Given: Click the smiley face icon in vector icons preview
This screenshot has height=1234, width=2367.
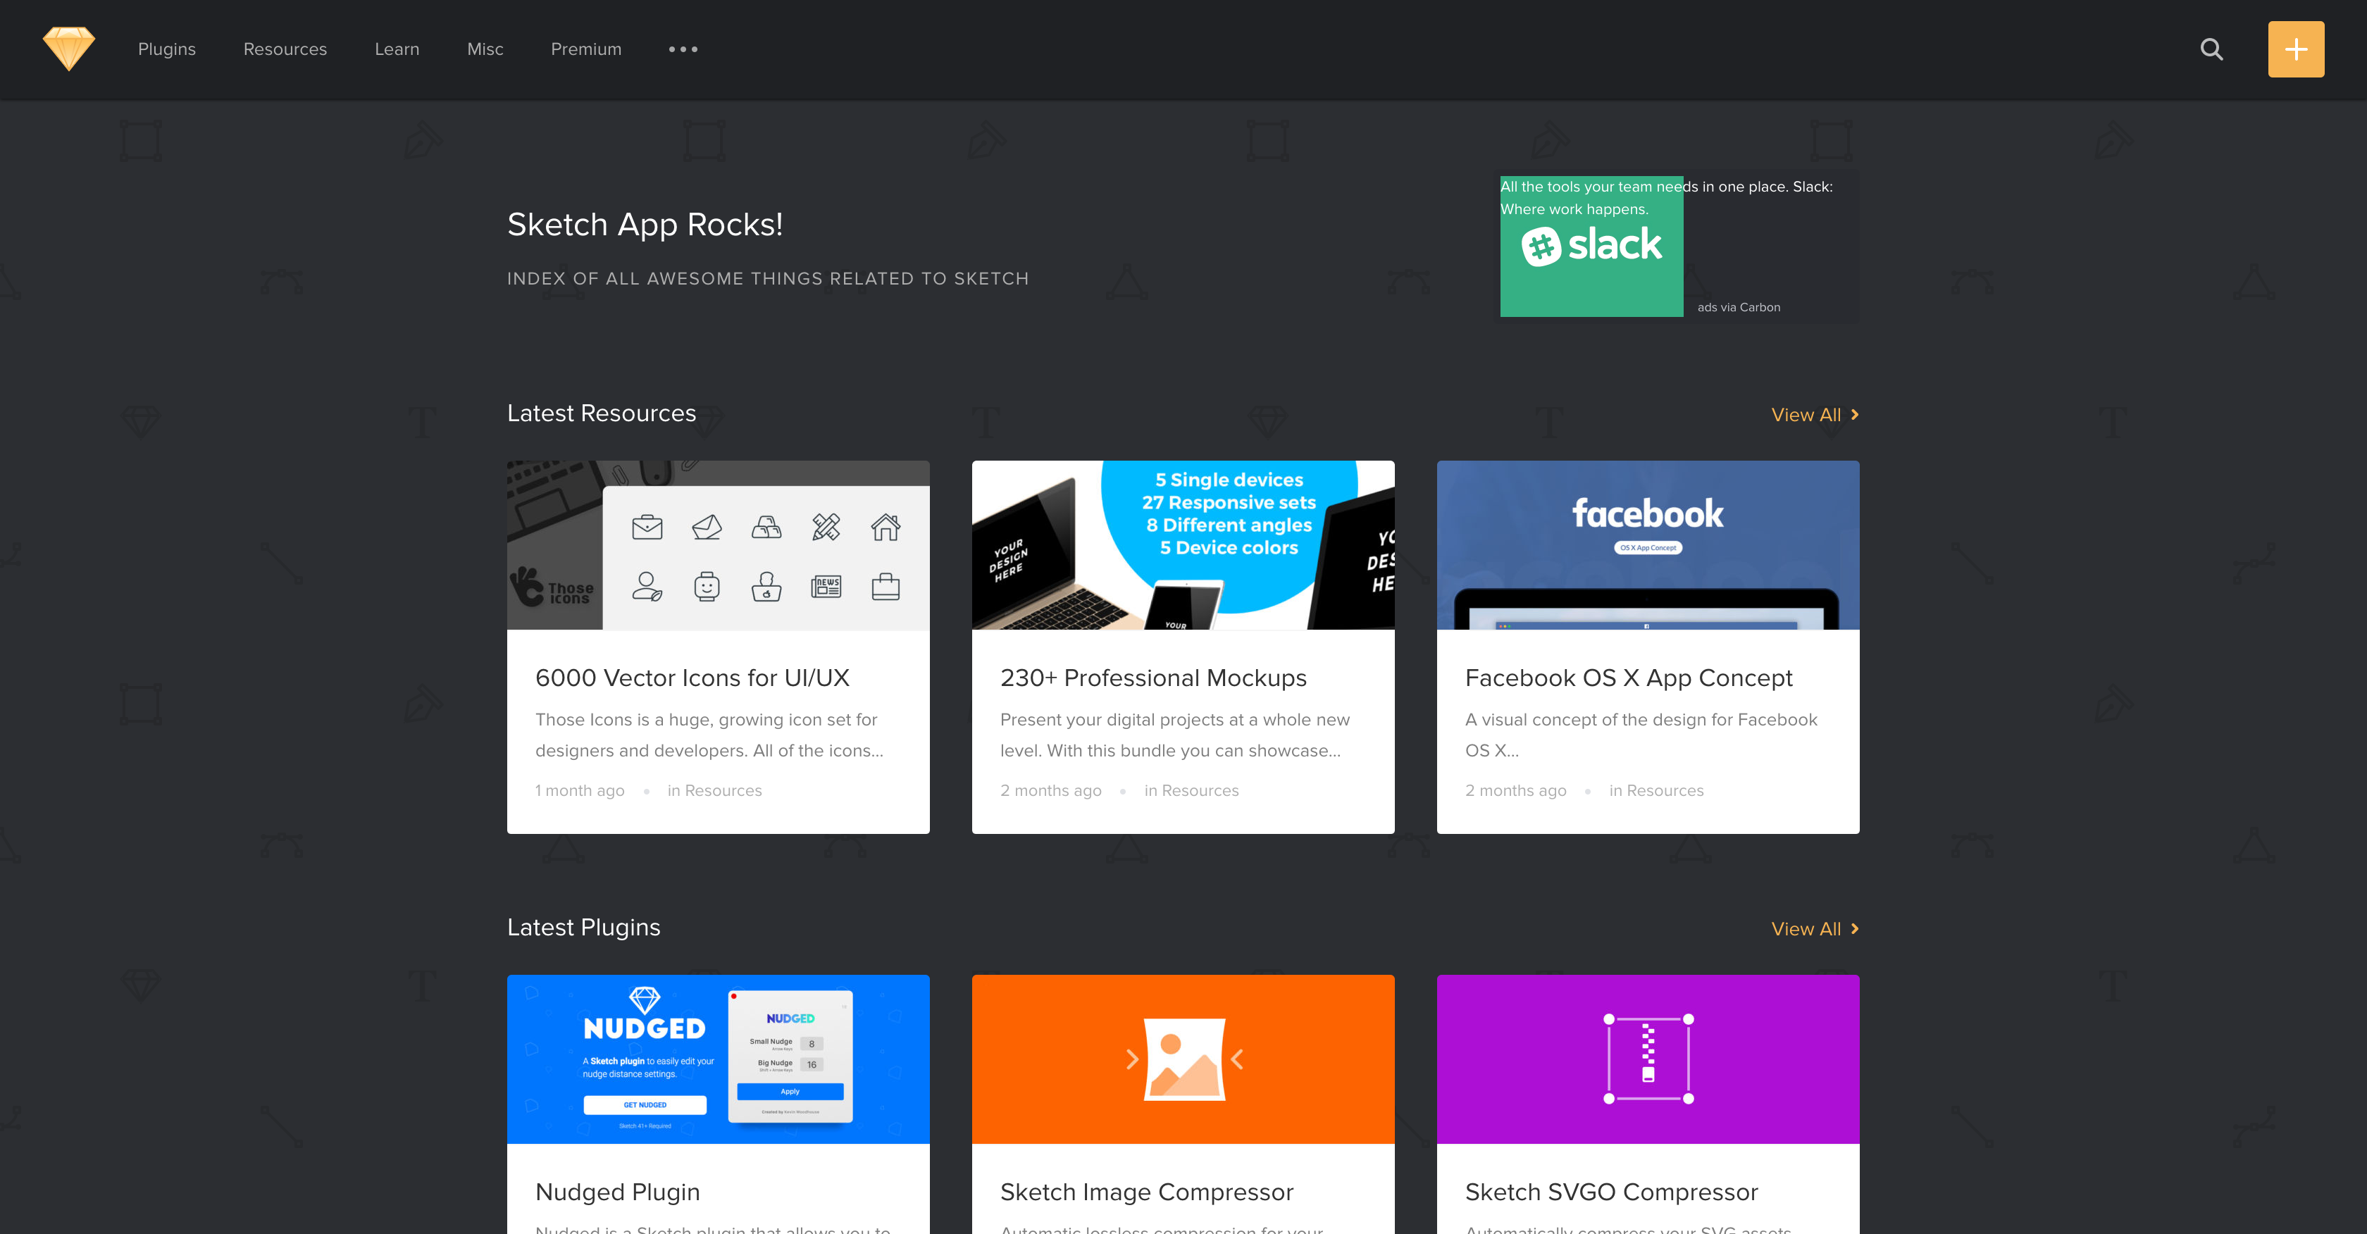Looking at the screenshot, I should click(x=707, y=586).
